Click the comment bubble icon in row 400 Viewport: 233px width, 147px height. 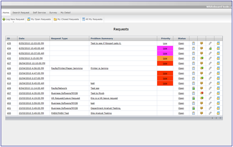tap(201, 113)
